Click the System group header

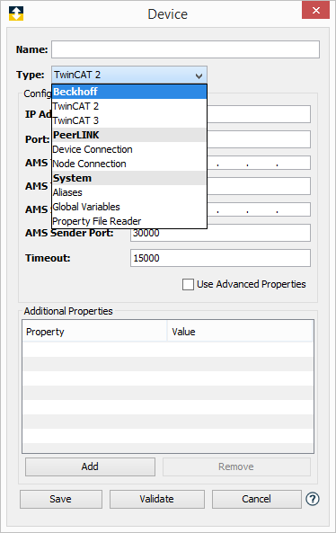129,178
